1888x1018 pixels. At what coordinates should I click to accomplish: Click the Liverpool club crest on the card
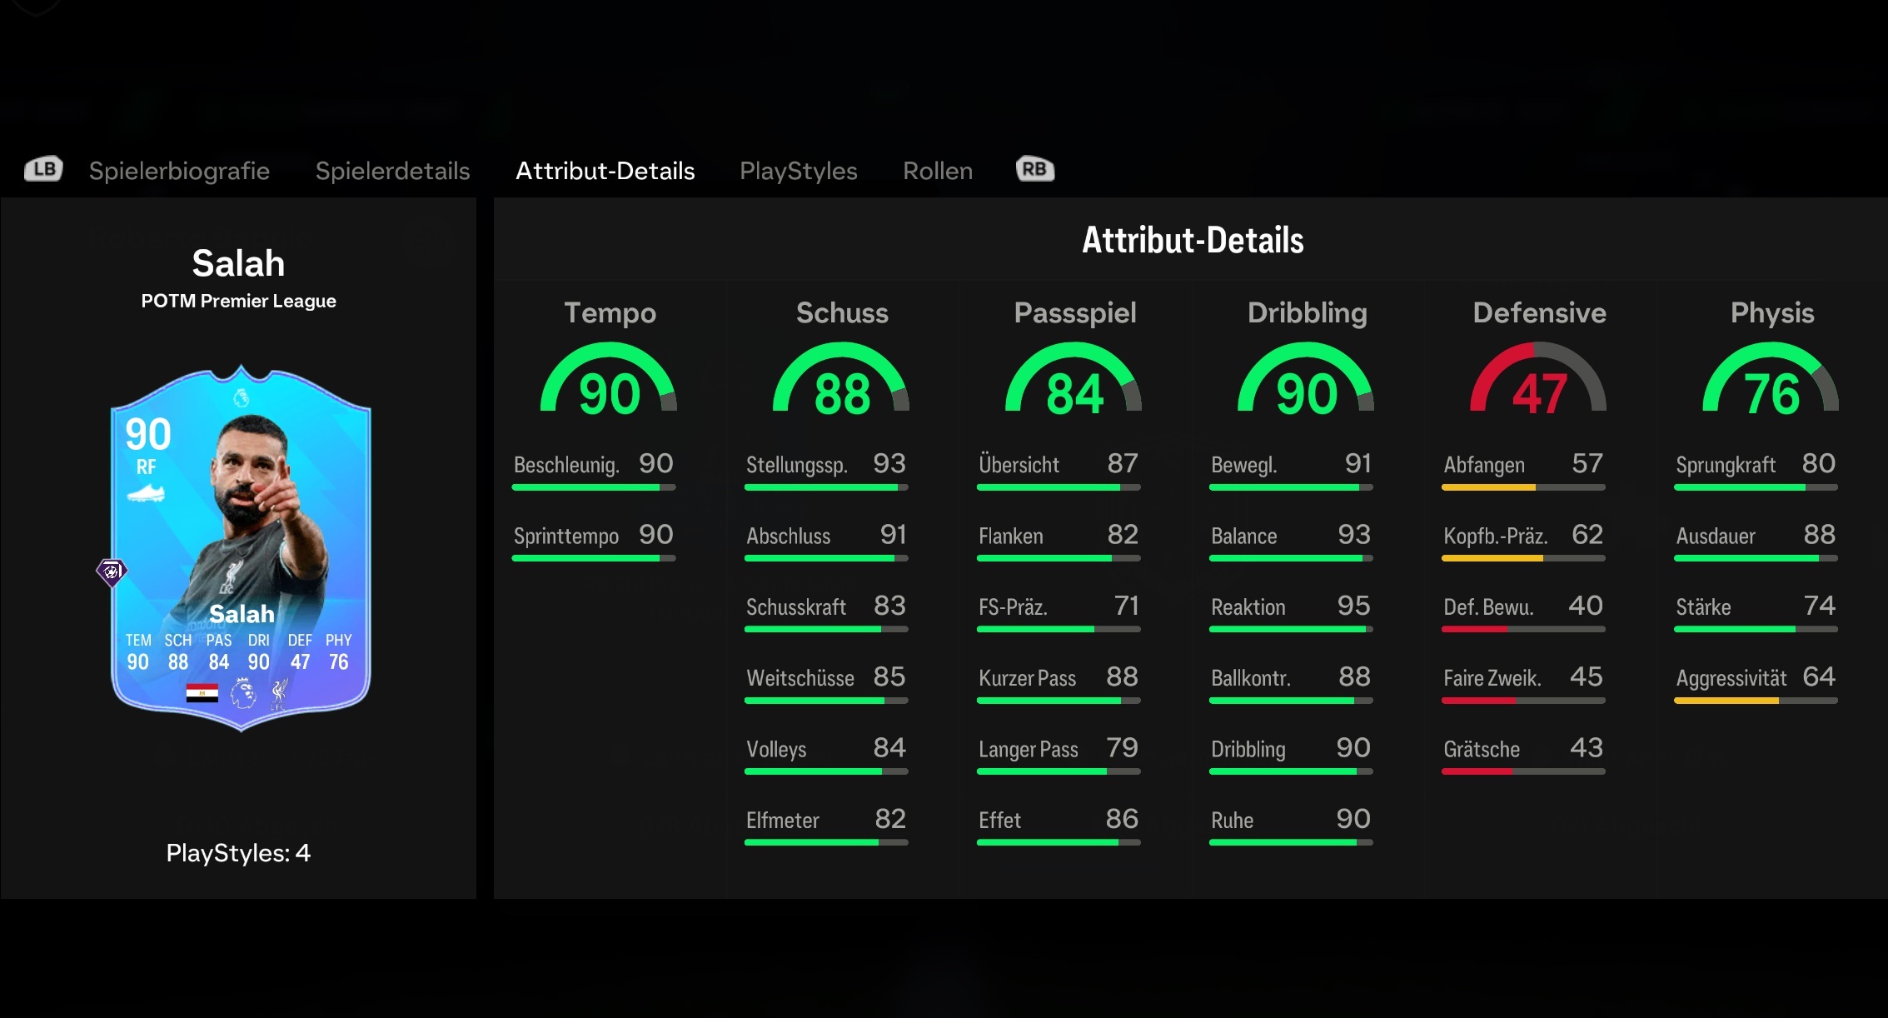[280, 693]
